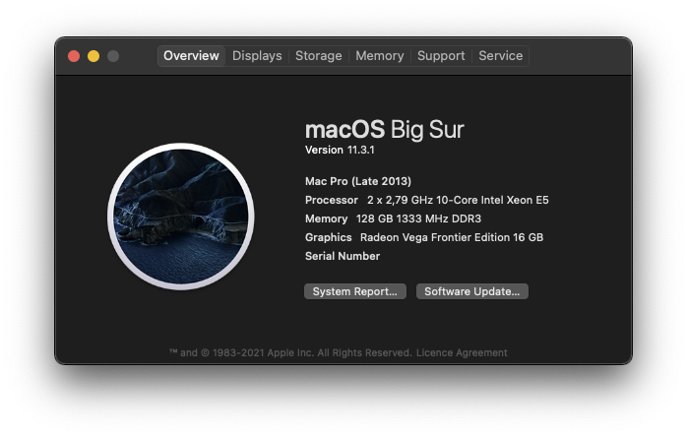
Task: Click the System Report... button
Action: tap(355, 291)
